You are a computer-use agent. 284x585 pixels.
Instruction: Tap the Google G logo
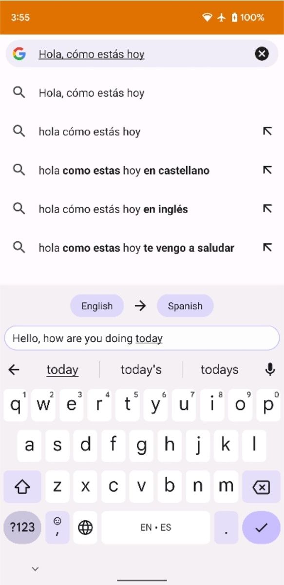pos(19,54)
